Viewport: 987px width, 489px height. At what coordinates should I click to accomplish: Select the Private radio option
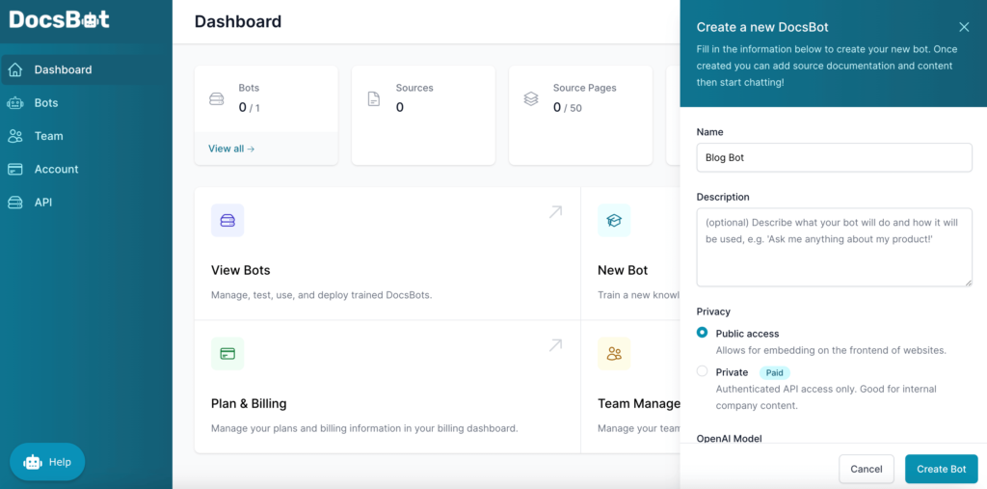[703, 371]
